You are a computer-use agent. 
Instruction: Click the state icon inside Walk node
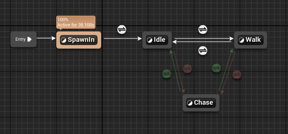tap(241, 40)
